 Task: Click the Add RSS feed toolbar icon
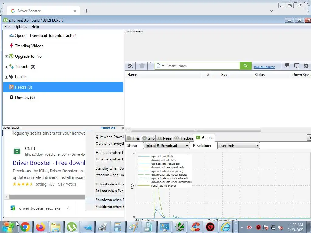[131, 66]
